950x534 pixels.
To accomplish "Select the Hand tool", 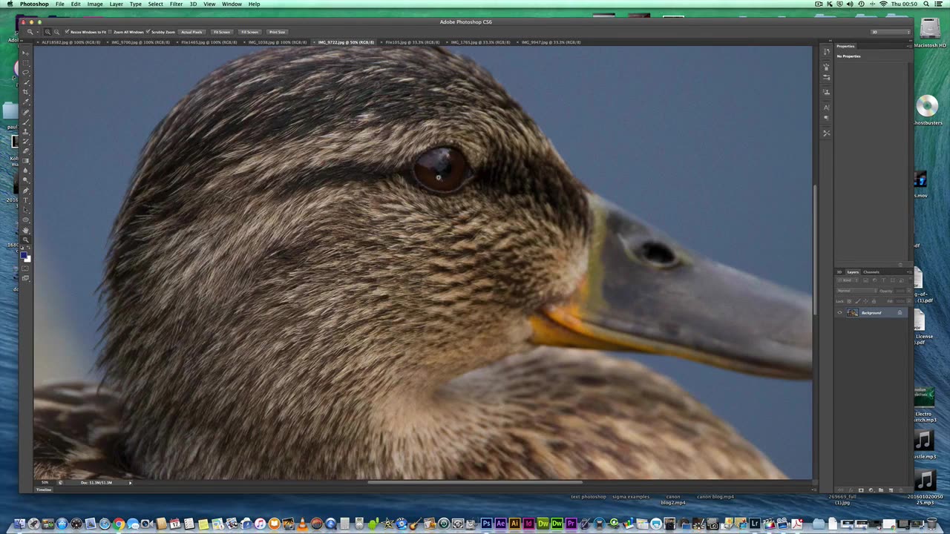I will [25, 231].
